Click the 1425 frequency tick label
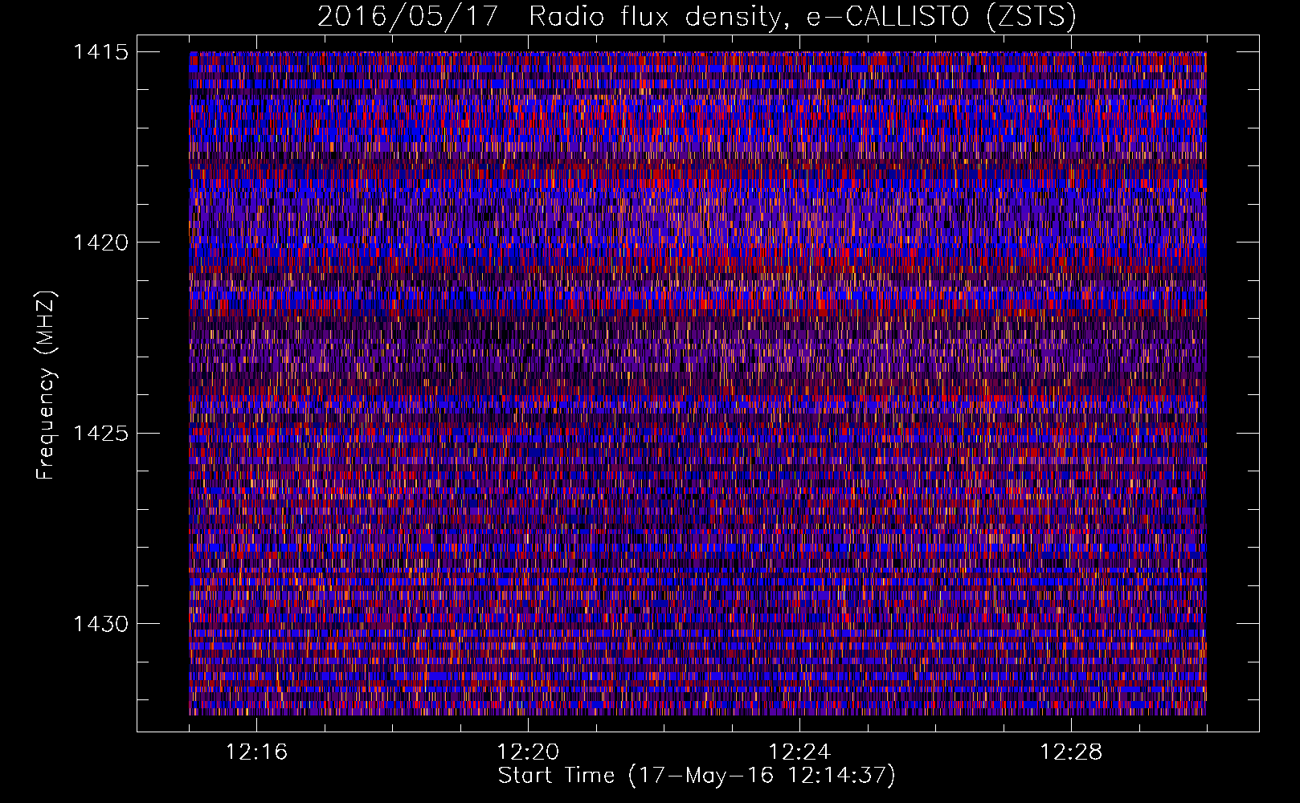The height and width of the screenshot is (803, 1300). 101,434
